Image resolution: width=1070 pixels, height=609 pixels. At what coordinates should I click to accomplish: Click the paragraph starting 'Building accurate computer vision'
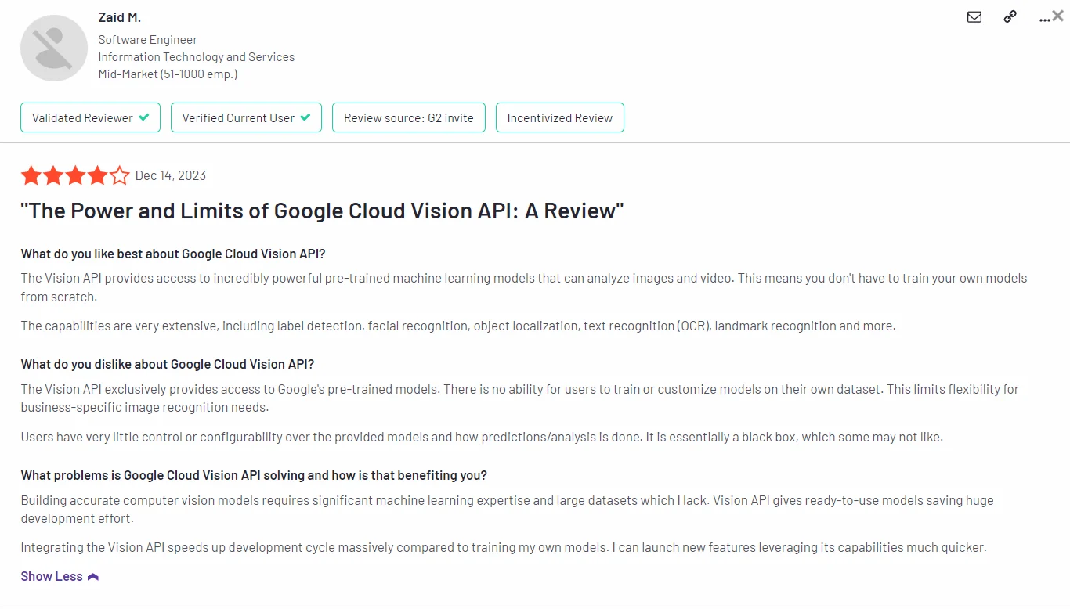click(507, 509)
